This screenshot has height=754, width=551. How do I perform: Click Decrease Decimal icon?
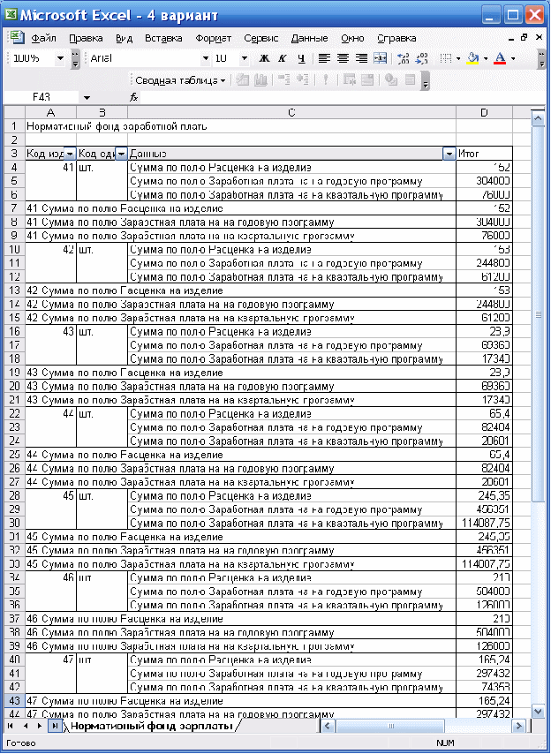pyautogui.click(x=422, y=58)
